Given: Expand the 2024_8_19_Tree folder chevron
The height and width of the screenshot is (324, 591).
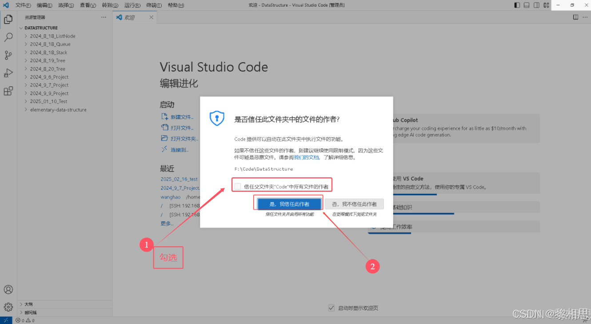Looking at the screenshot, I should tap(26, 60).
